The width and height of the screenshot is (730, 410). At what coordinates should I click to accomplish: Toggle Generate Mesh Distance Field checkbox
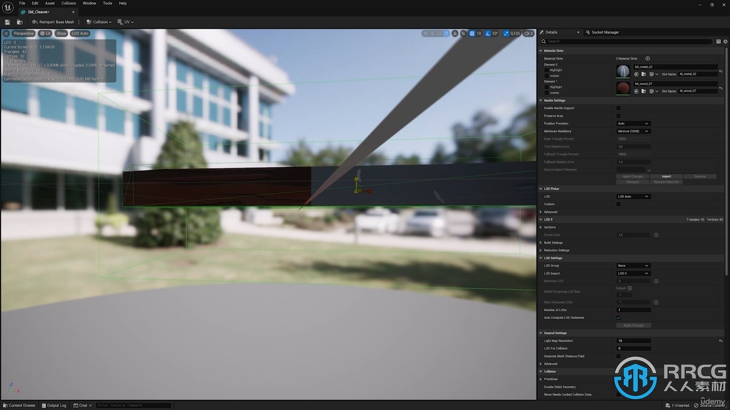click(618, 356)
